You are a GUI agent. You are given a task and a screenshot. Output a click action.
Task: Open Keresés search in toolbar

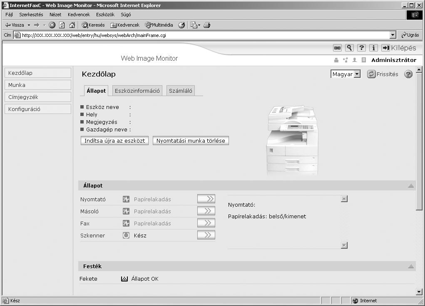coord(93,25)
